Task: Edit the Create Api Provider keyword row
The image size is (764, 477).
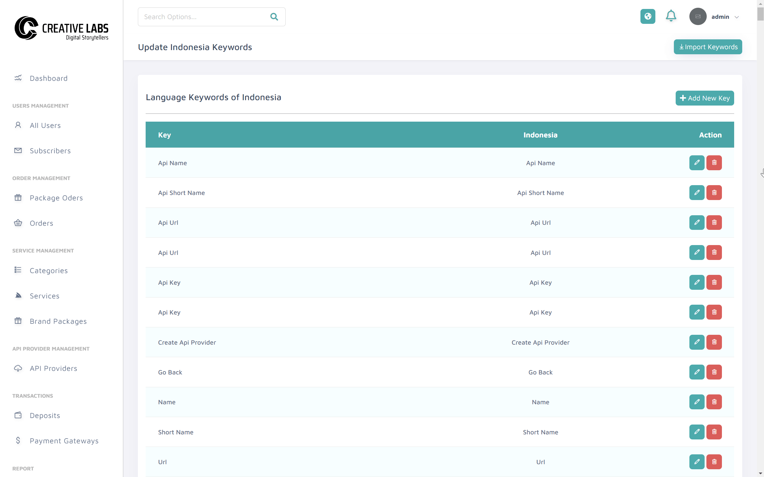Action: (x=697, y=342)
